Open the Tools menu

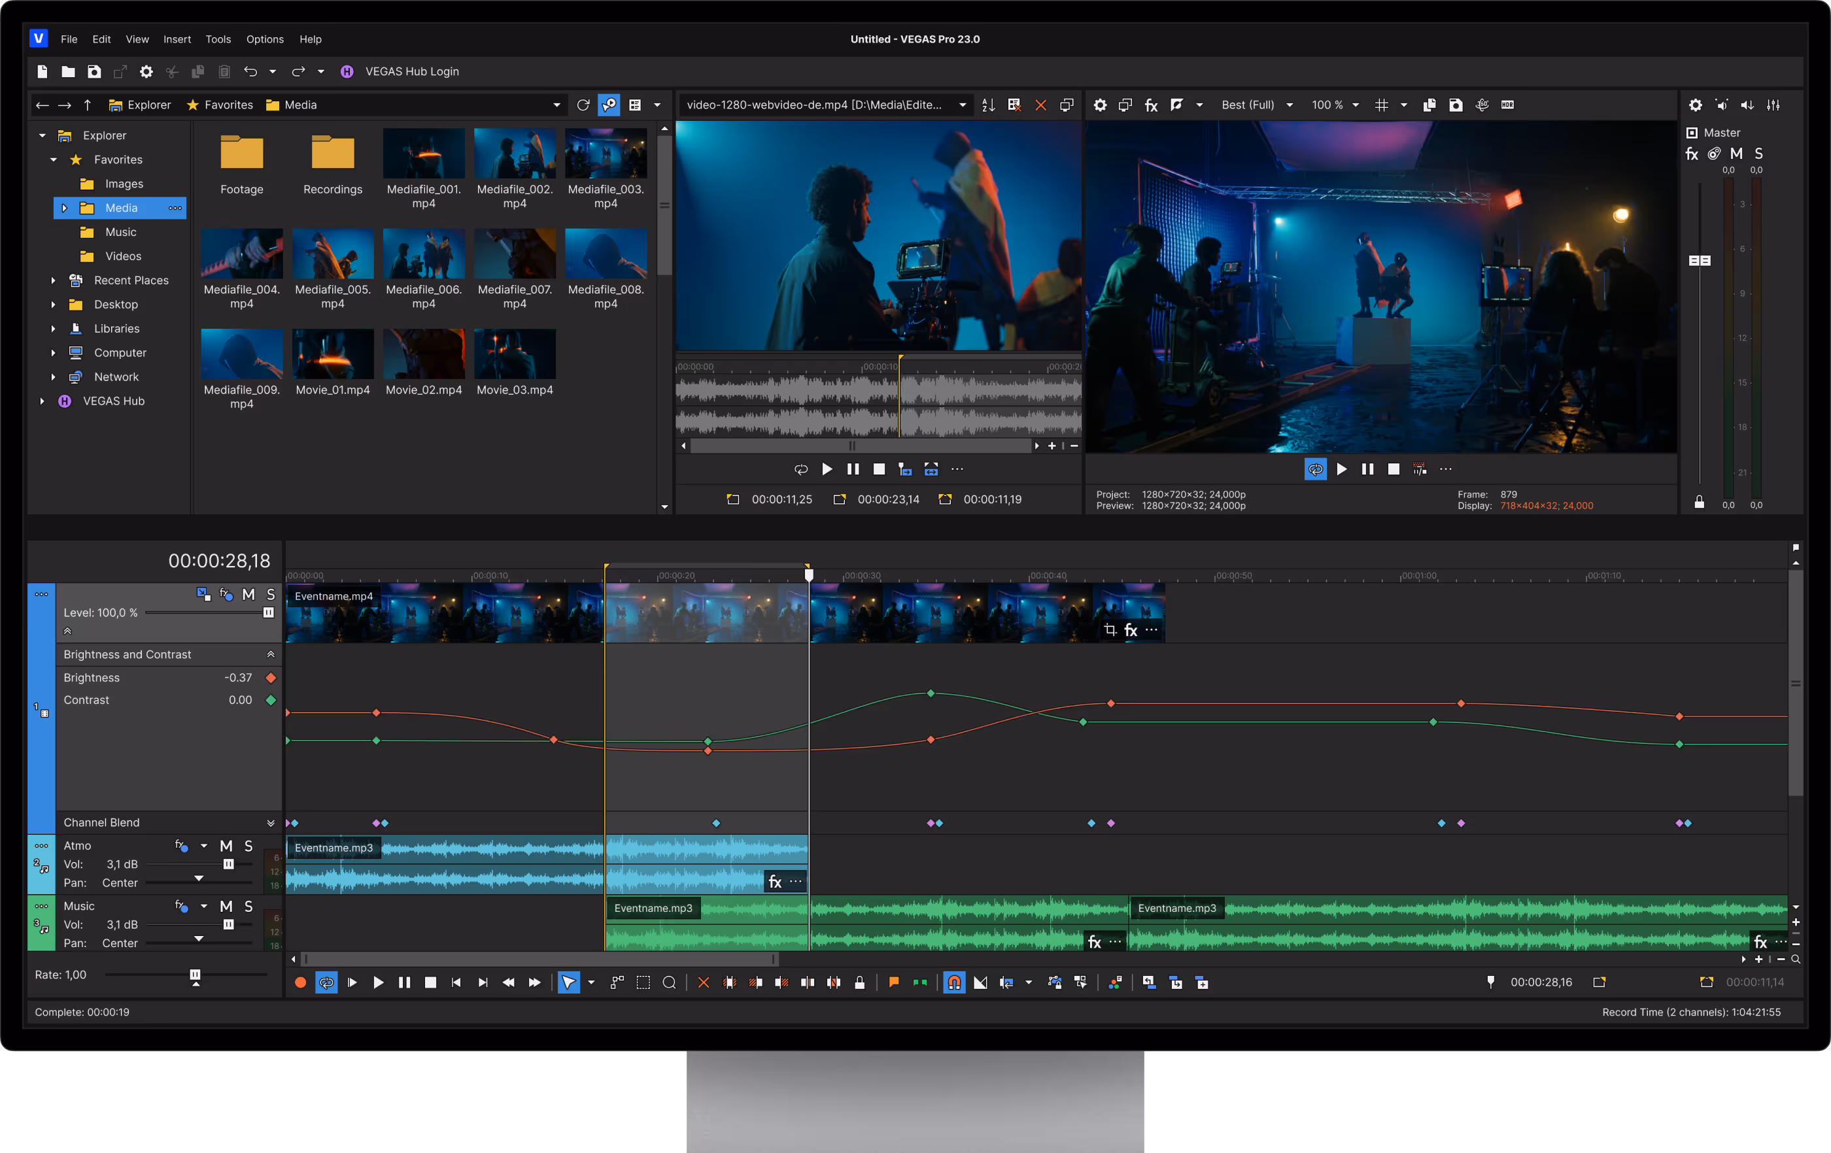pyautogui.click(x=218, y=39)
